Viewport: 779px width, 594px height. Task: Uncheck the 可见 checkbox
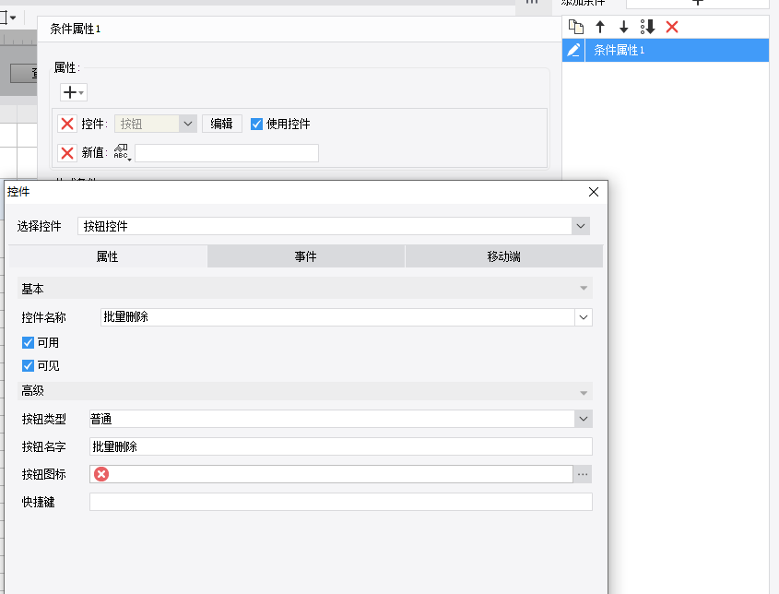(x=28, y=366)
